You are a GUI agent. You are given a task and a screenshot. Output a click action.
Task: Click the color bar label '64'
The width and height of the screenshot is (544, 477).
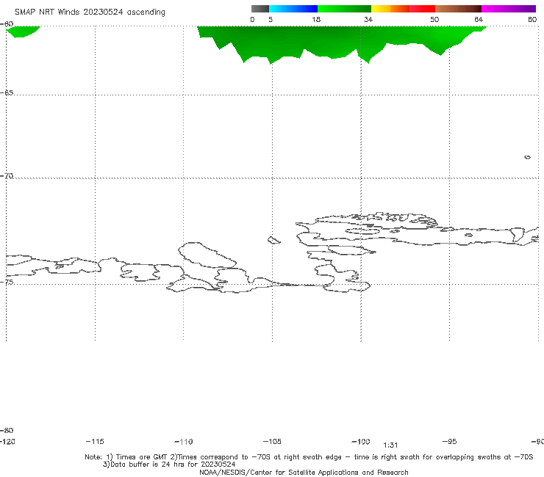point(479,19)
